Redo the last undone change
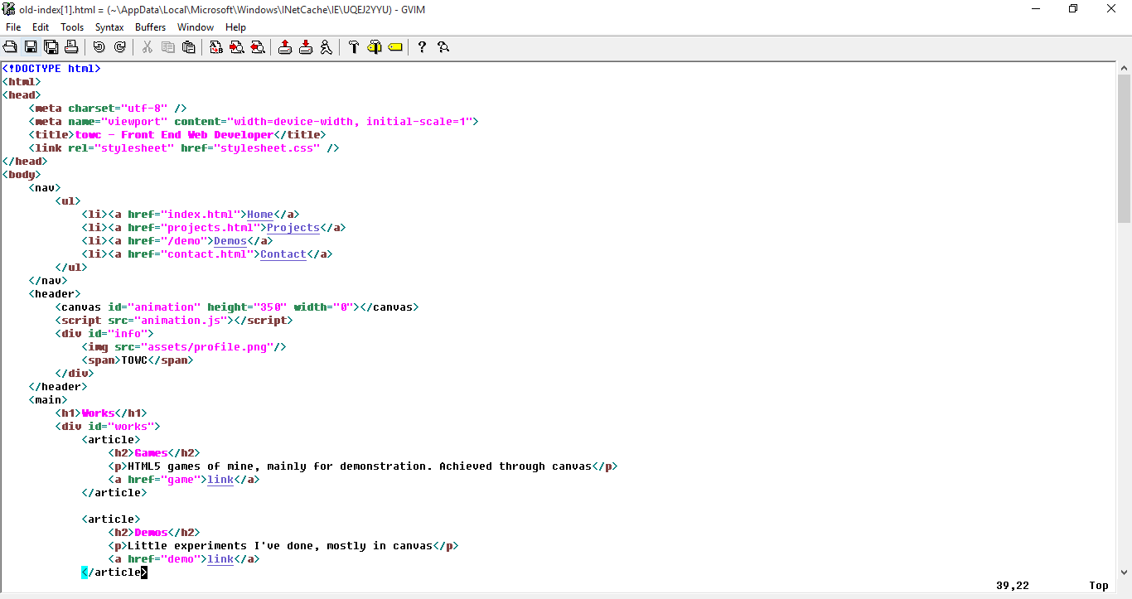1132x599 pixels. tap(120, 47)
